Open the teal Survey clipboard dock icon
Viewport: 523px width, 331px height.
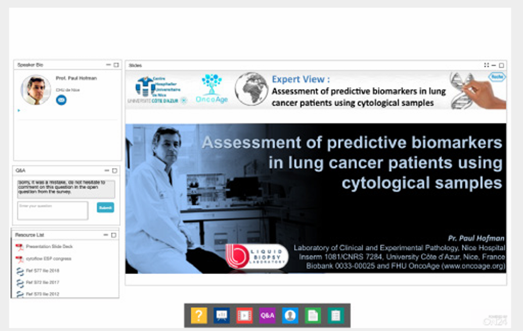click(335, 315)
